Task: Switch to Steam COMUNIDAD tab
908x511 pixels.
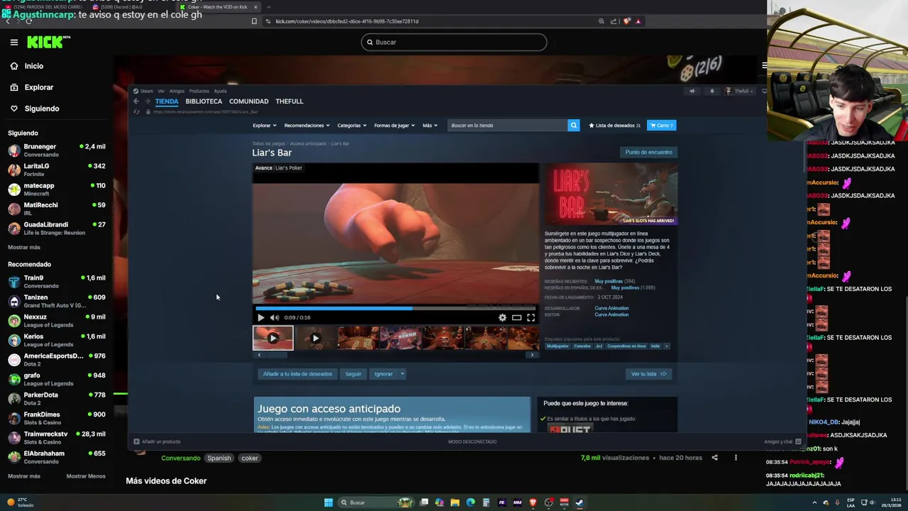Action: tap(249, 101)
